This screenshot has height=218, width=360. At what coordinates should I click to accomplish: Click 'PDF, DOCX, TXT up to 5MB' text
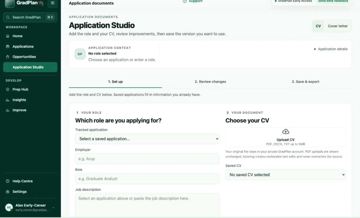pyautogui.click(x=286, y=144)
